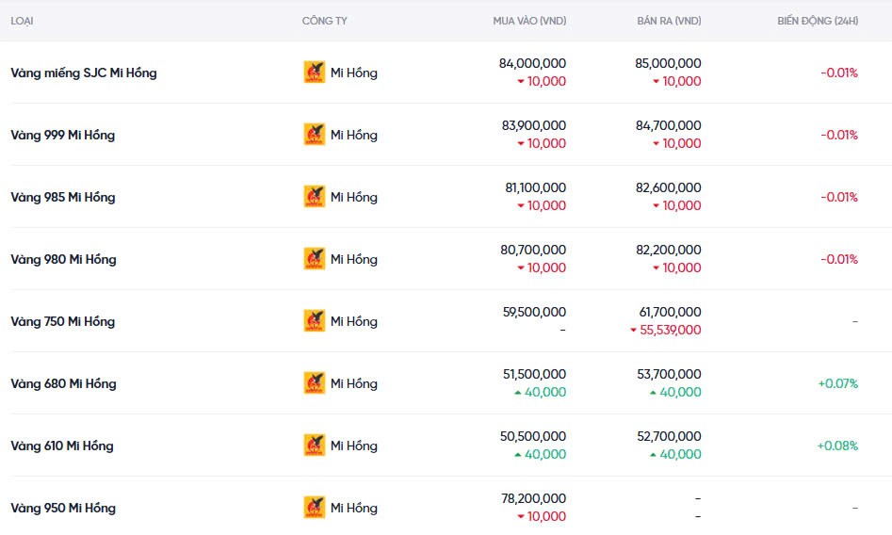Select the Mi Hồng logo for Vàng 980
Screen dimensions: 892x535
314,259
